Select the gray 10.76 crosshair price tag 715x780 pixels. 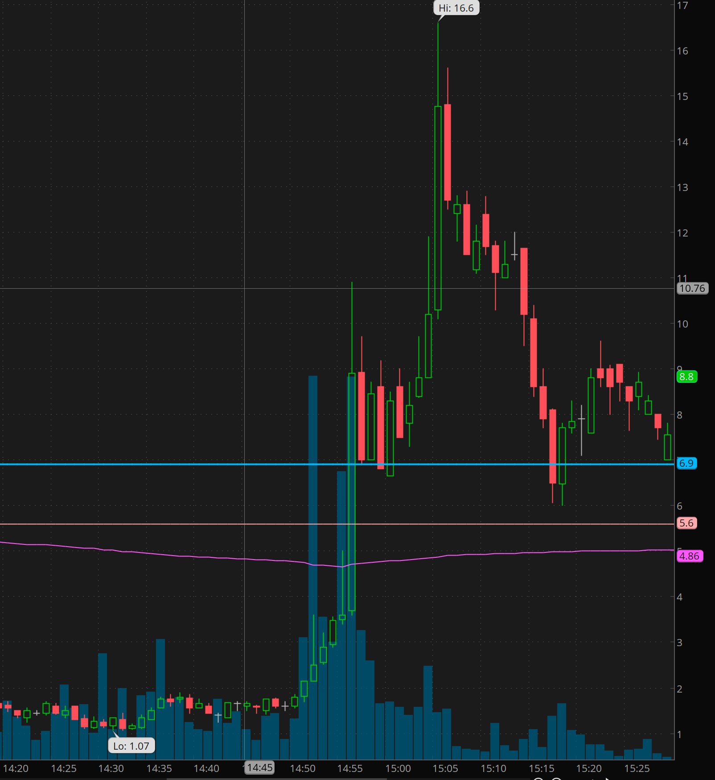click(692, 288)
